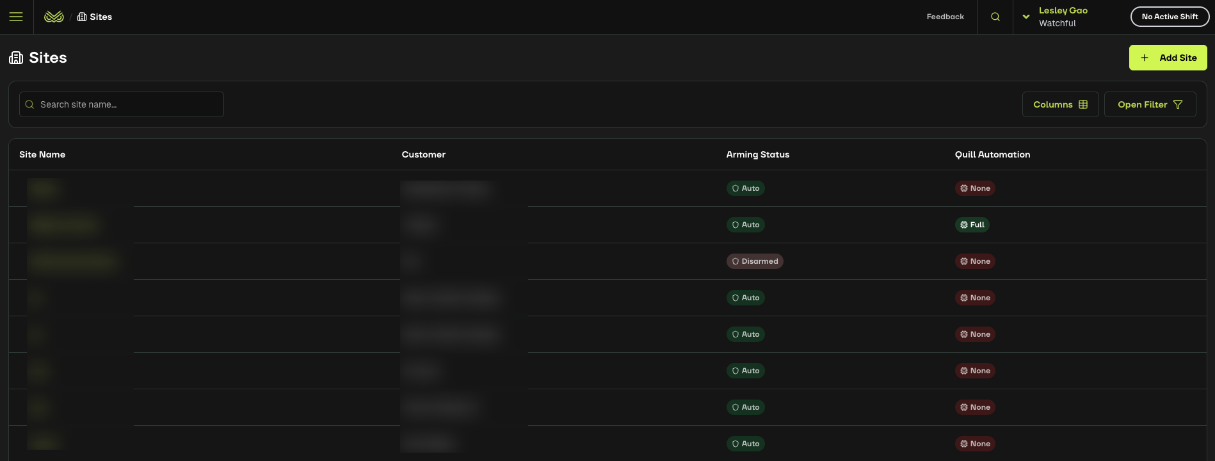Screen dimensions: 1215x461
Task: Sort by the Arming Status column header
Action: coord(757,154)
